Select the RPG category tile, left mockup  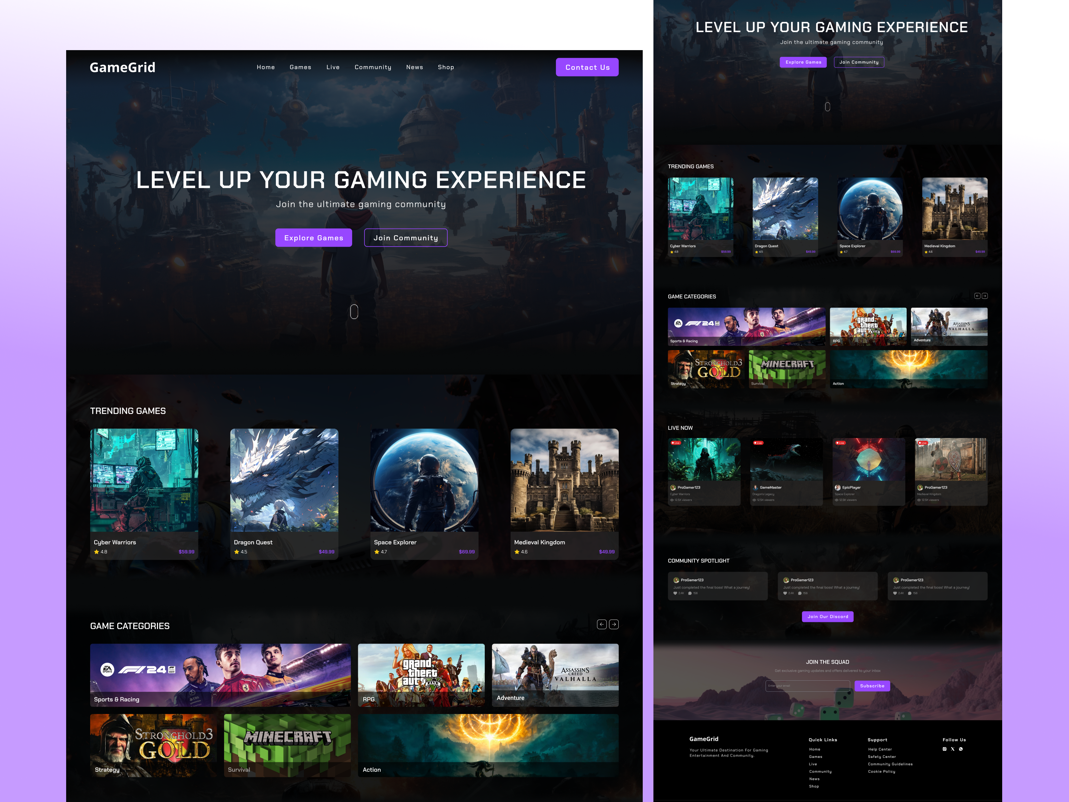[x=421, y=675]
